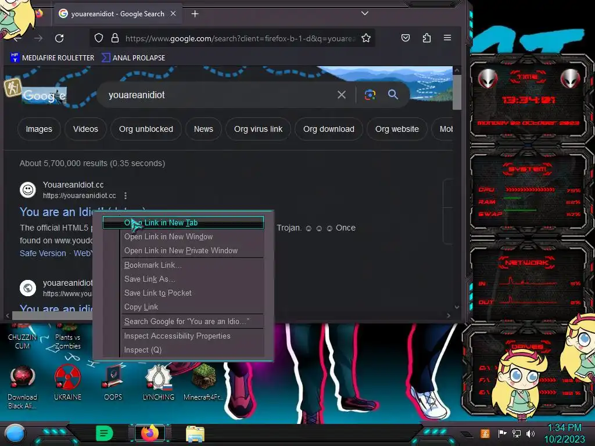The height and width of the screenshot is (446, 595).
Task: Click the Youareanidiot.cc smiley favicon
Action: (28, 190)
